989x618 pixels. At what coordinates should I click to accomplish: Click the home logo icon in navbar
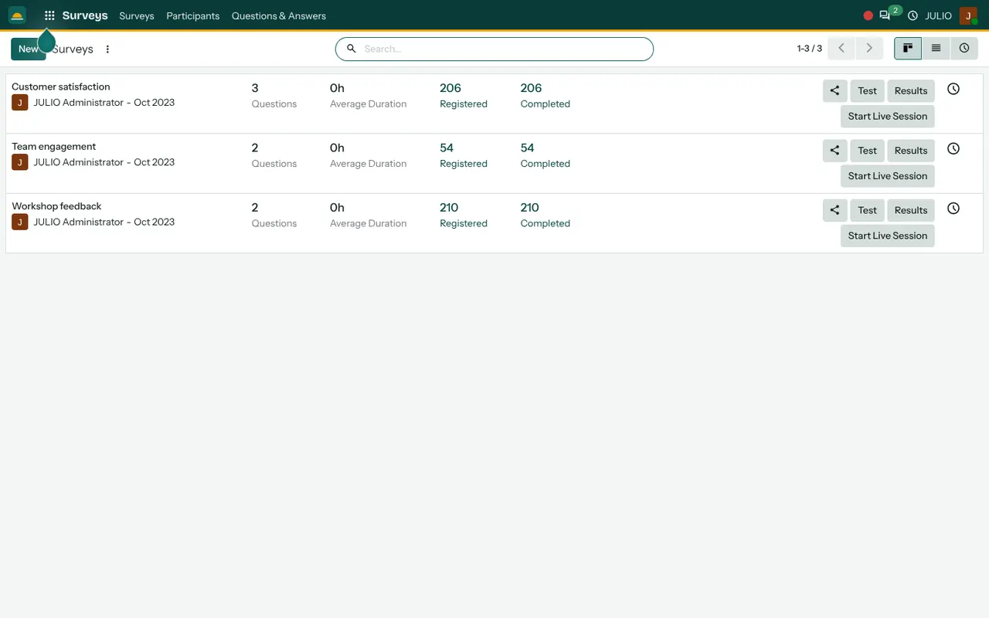pyautogui.click(x=17, y=15)
